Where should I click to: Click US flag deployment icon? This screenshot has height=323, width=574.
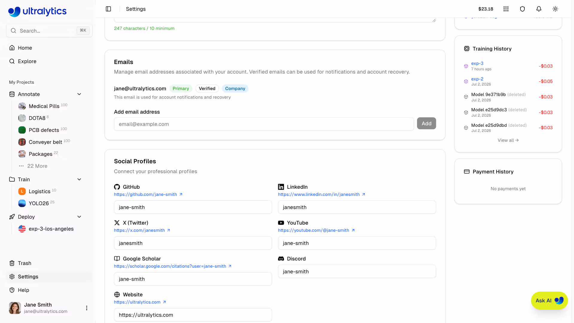[x=22, y=229]
